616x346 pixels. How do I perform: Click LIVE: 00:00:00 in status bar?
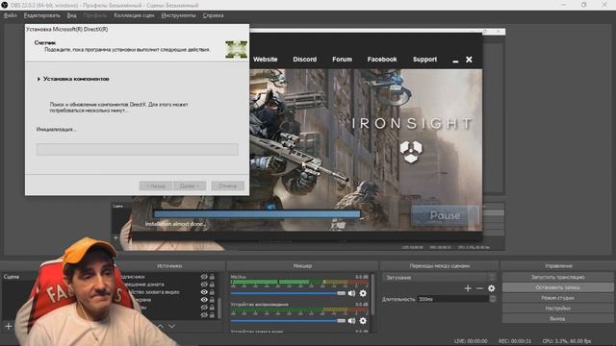471,341
